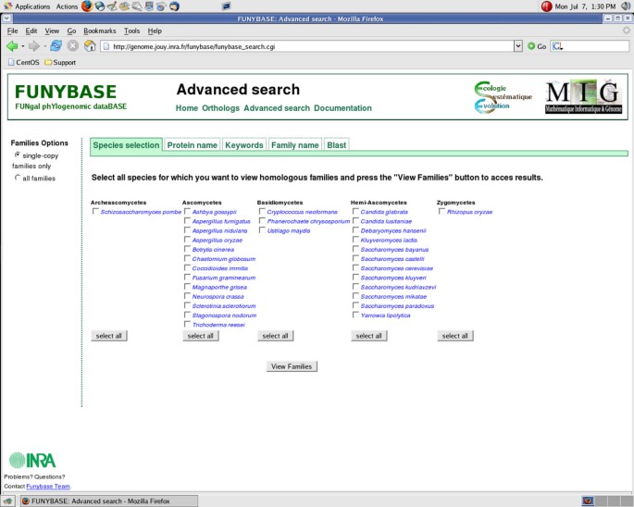Click the show desktop icon in the bottom panel

point(7,501)
